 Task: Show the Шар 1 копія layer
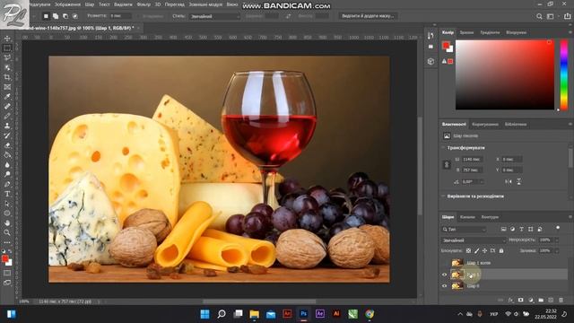pos(445,263)
